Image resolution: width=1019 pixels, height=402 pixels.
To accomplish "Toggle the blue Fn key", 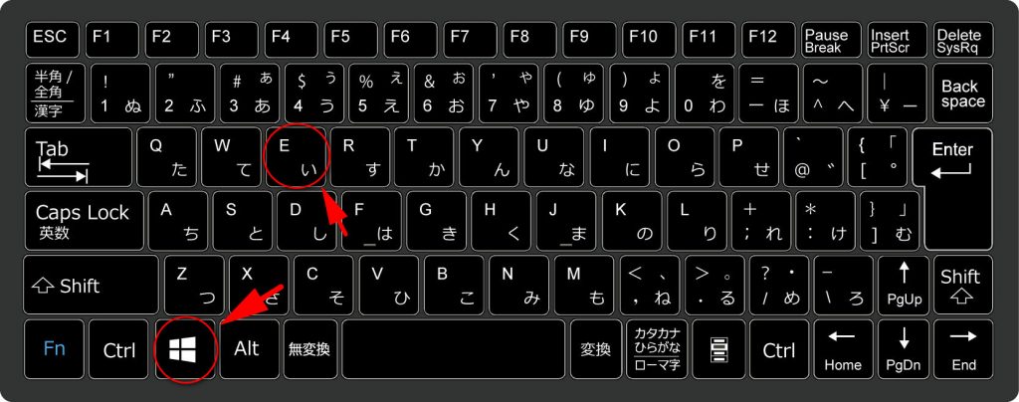I will (55, 349).
